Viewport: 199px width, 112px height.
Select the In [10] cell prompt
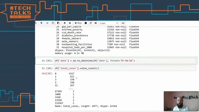47,68
